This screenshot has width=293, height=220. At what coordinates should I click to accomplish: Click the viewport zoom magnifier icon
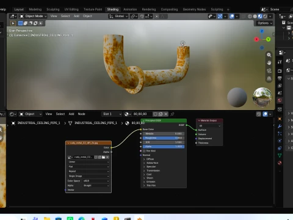tap(269, 55)
